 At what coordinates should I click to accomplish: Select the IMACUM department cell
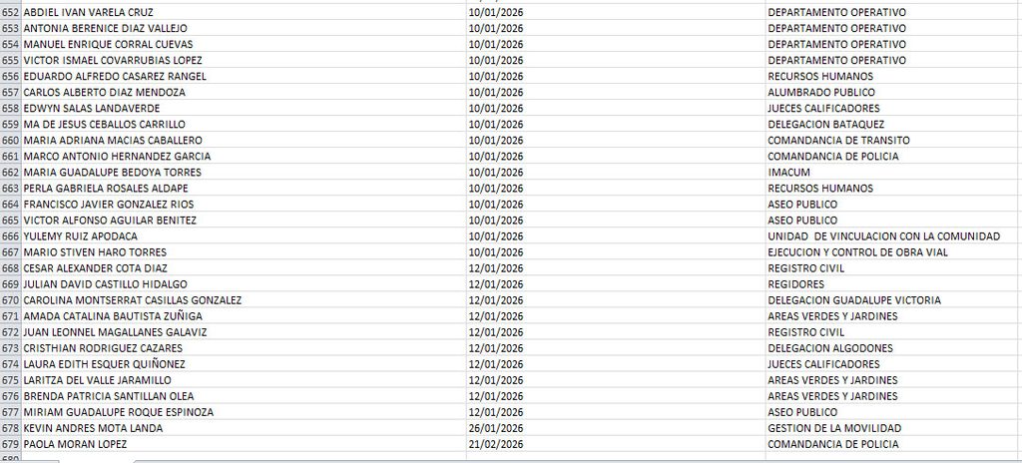pos(893,173)
